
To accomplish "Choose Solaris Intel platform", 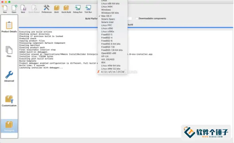I will tap(107, 22).
